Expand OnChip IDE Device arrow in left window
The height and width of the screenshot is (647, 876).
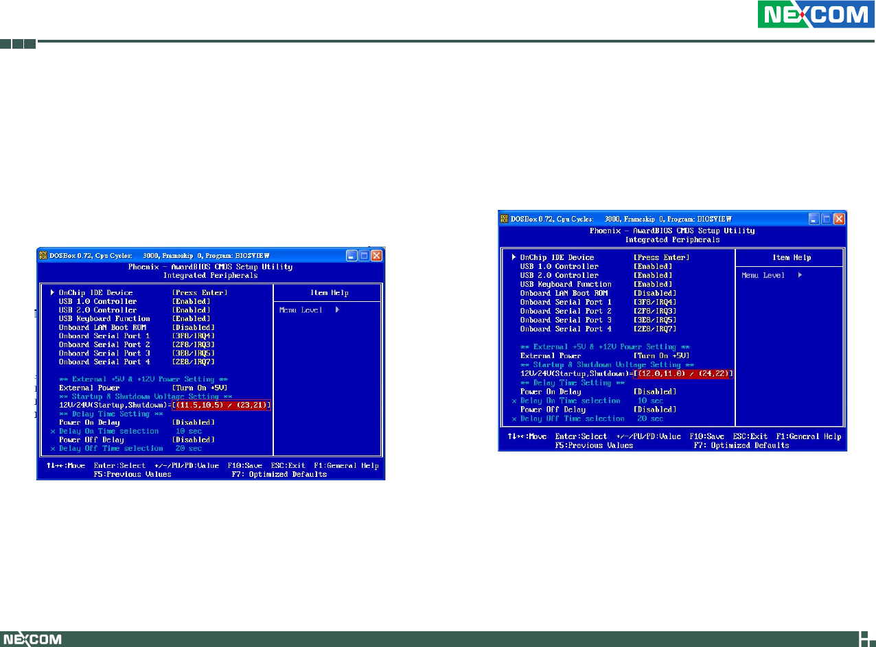click(x=51, y=292)
